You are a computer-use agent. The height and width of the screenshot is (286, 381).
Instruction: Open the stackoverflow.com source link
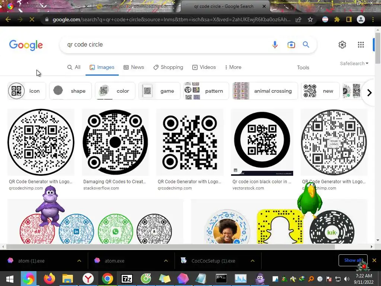101,188
